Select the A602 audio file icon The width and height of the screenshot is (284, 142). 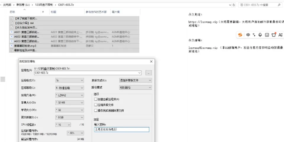point(12,37)
